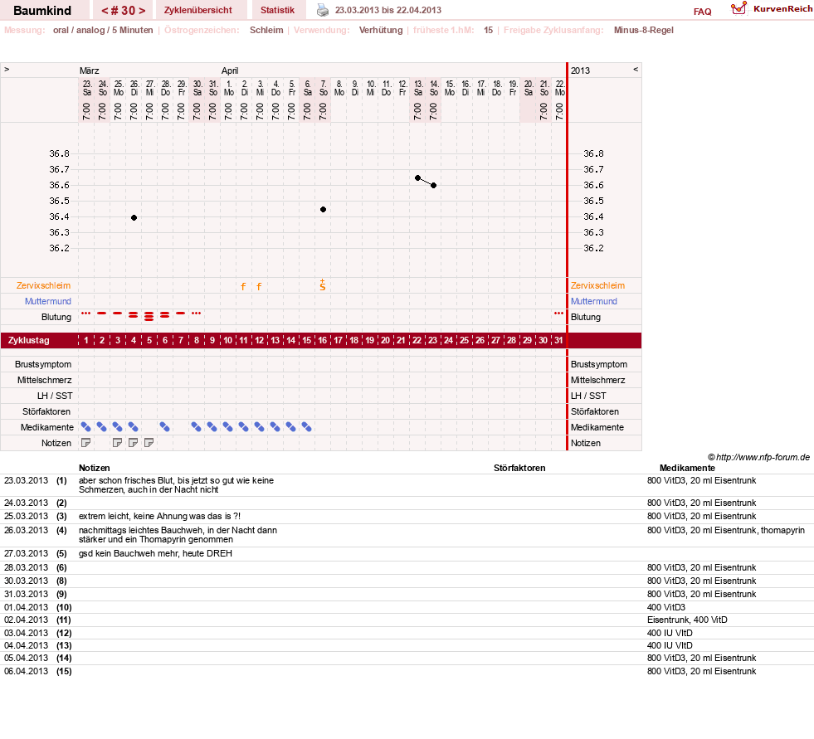Go to next cycle with the right arrow by #30

[142, 11]
